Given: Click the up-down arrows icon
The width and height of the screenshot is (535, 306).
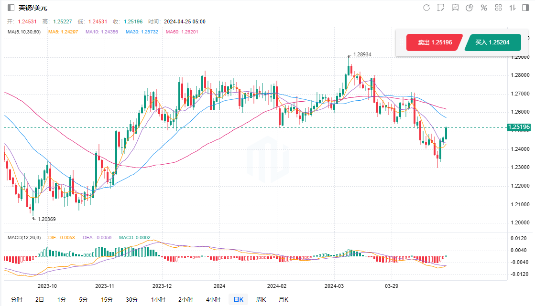Looking at the screenshot, I should [x=513, y=8].
